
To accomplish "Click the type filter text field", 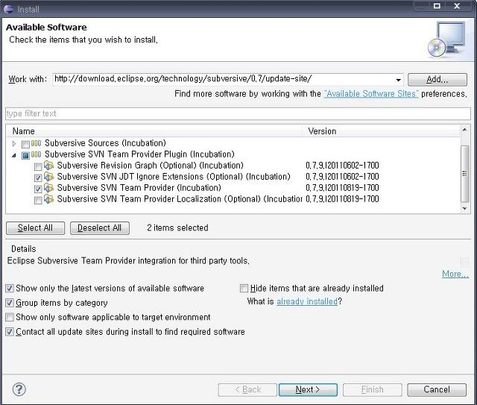I will pyautogui.click(x=238, y=113).
